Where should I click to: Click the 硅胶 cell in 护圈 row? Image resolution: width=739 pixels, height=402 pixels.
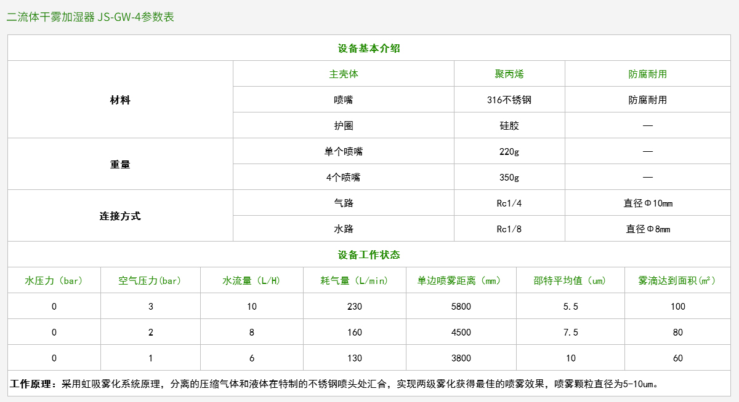[509, 125]
